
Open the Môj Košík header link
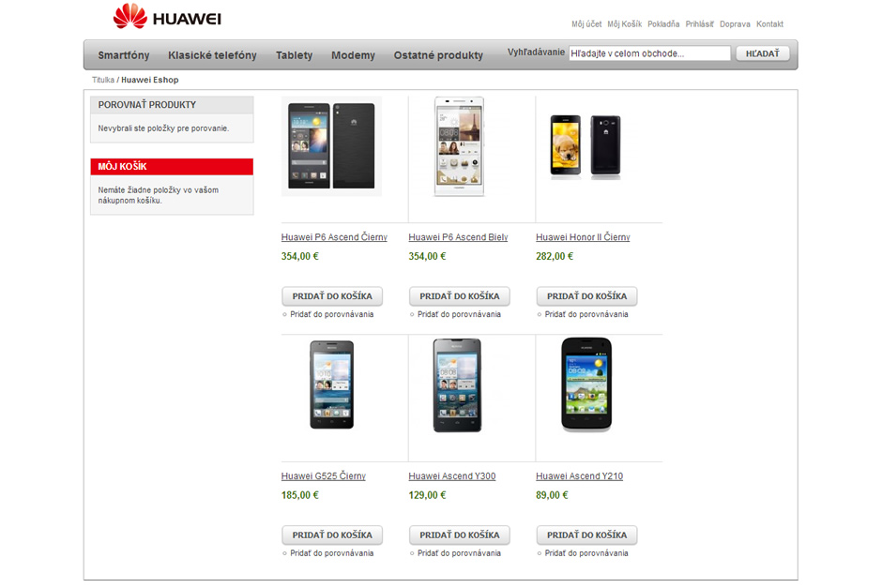point(624,24)
